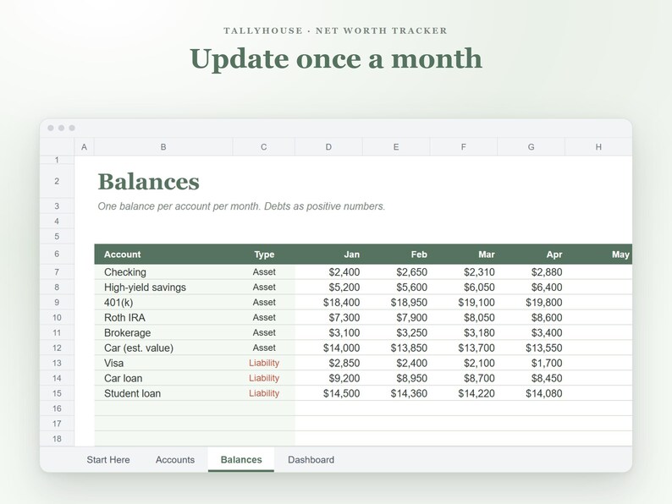672x504 pixels.
Task: Select the Roth IRA account cell
Action: 163,318
